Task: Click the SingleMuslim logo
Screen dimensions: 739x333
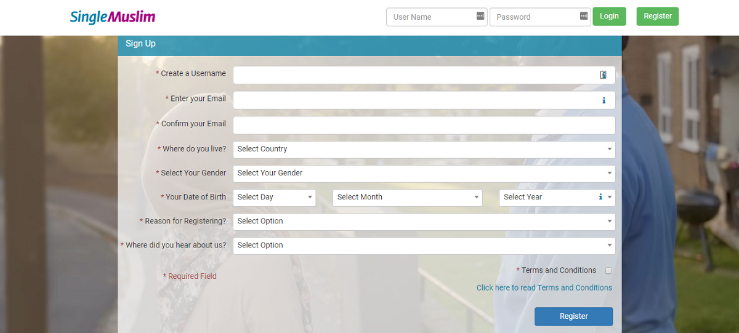Action: (x=112, y=17)
